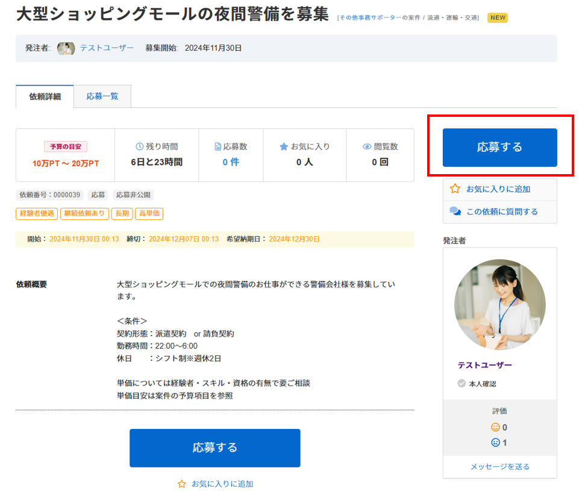The width and height of the screenshot is (588, 491).
Task: Open テストユーザー link in the header bar
Action: (x=107, y=48)
